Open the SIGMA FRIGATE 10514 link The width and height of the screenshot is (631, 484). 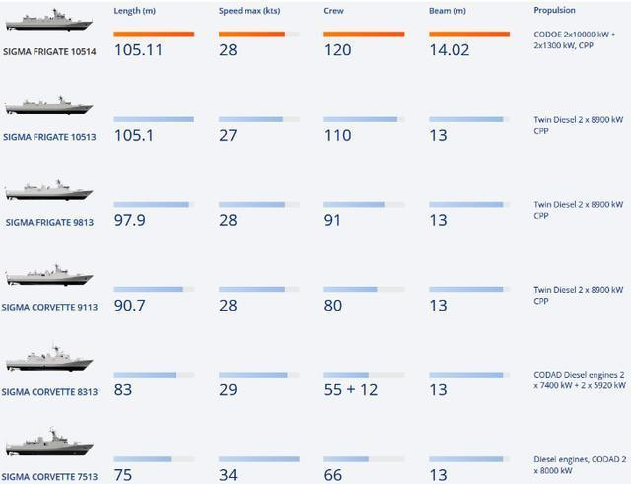(48, 49)
